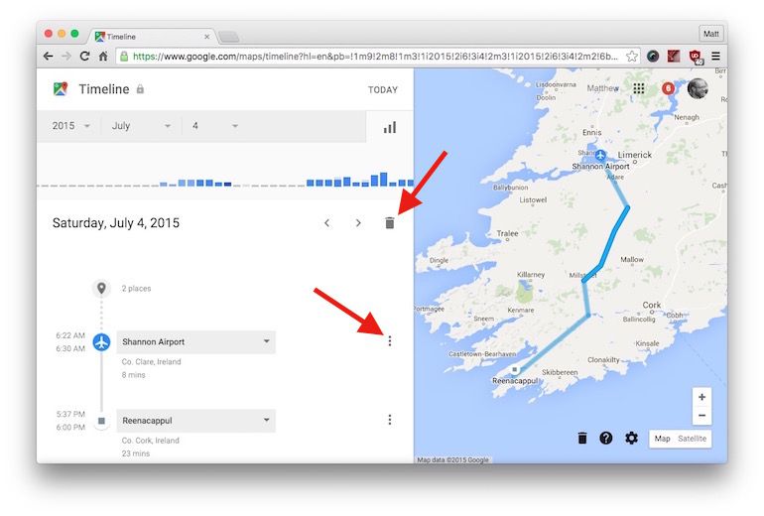Switch to Map view

point(662,439)
